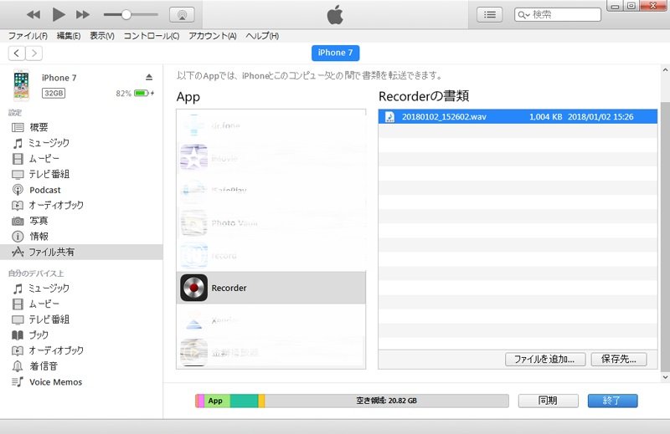This screenshot has height=434, width=670.
Task: Open the ヘルプ(H) menu
Action: pos(262,36)
